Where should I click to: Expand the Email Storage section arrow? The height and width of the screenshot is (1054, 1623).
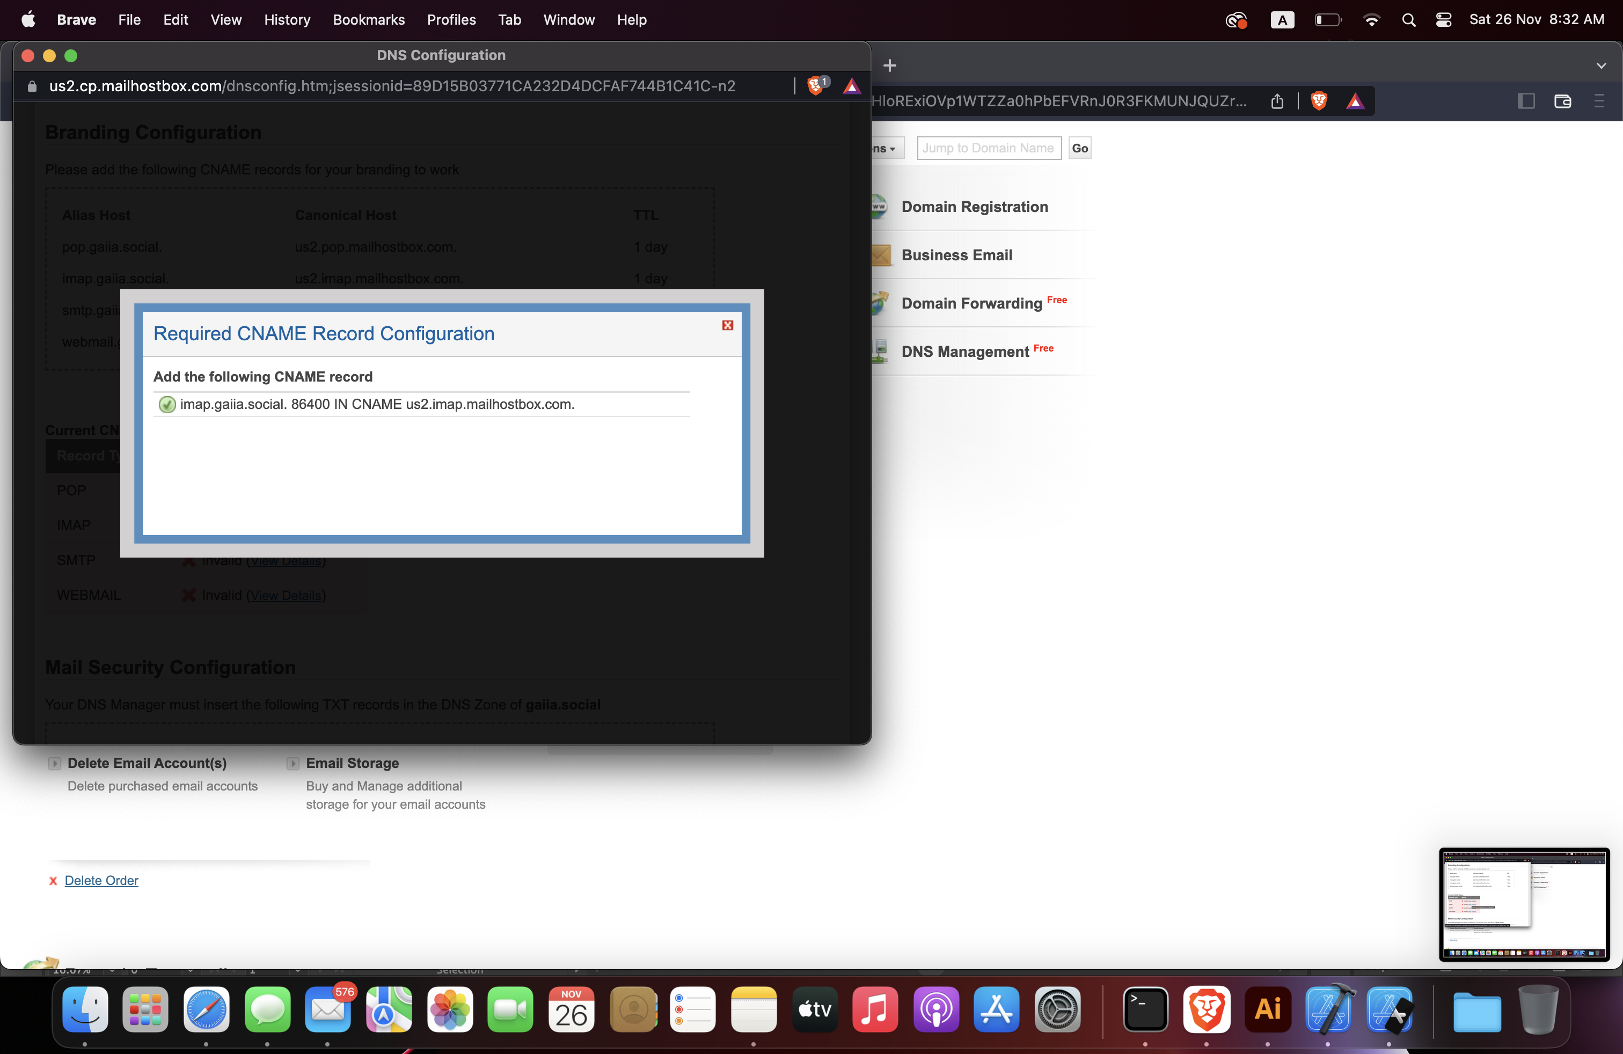point(293,764)
